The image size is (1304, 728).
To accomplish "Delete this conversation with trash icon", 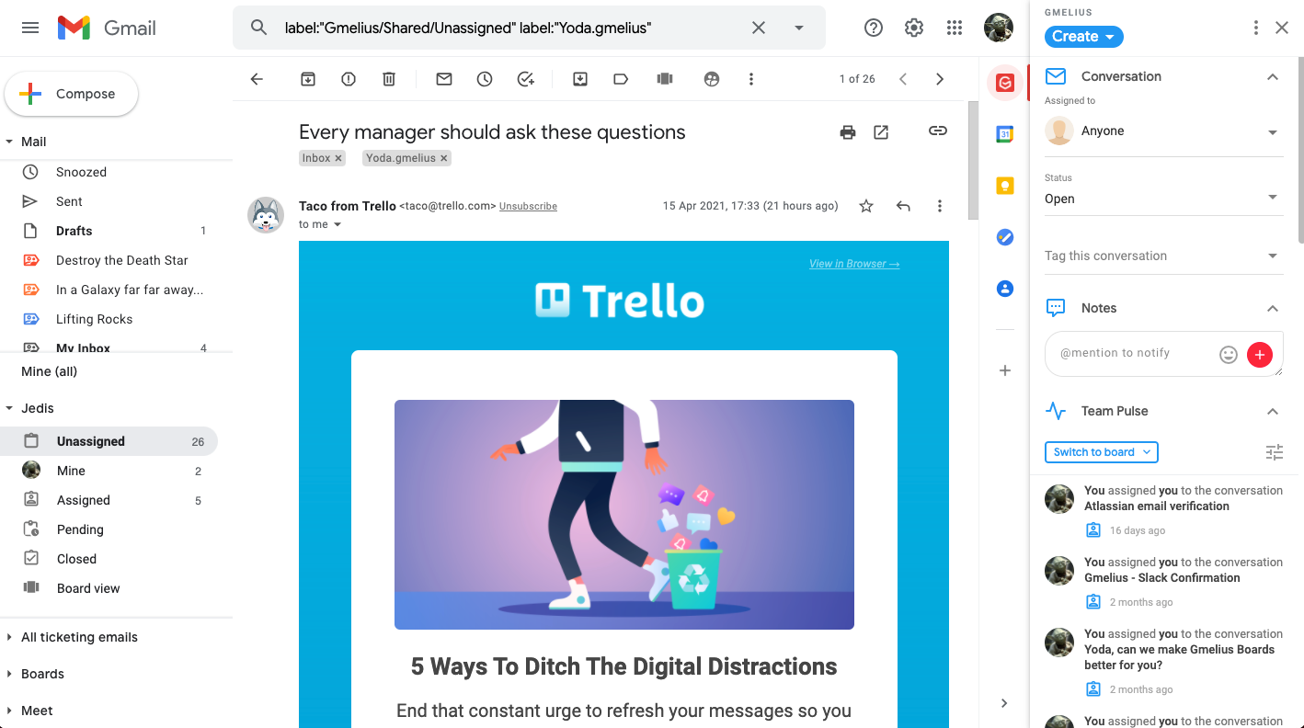I will 389,79.
